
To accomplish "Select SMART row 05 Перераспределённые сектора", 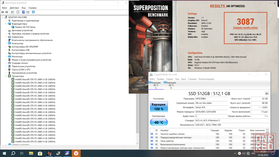I will (208, 137).
